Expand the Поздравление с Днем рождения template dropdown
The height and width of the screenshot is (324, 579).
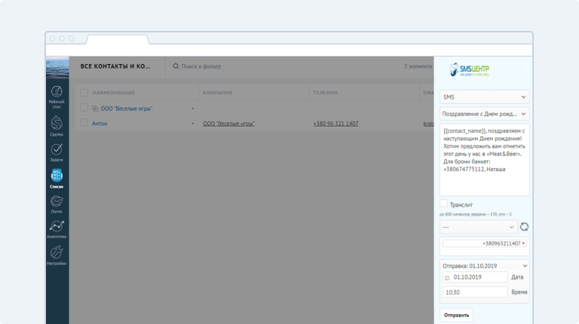[x=484, y=114]
